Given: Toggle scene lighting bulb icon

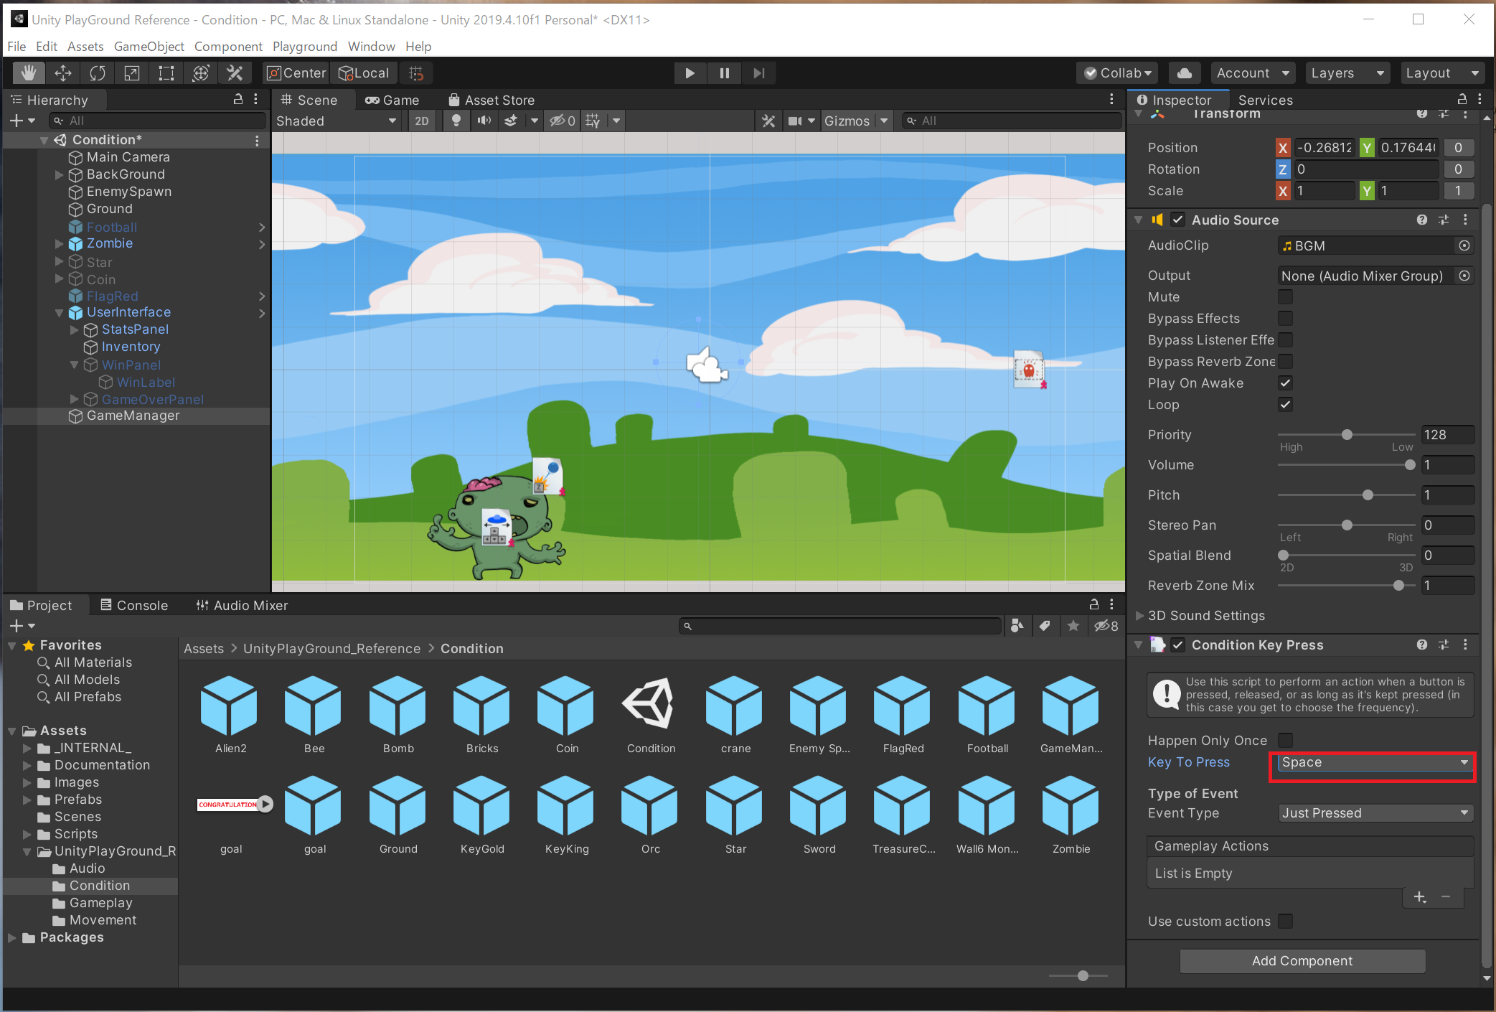Looking at the screenshot, I should tap(456, 121).
